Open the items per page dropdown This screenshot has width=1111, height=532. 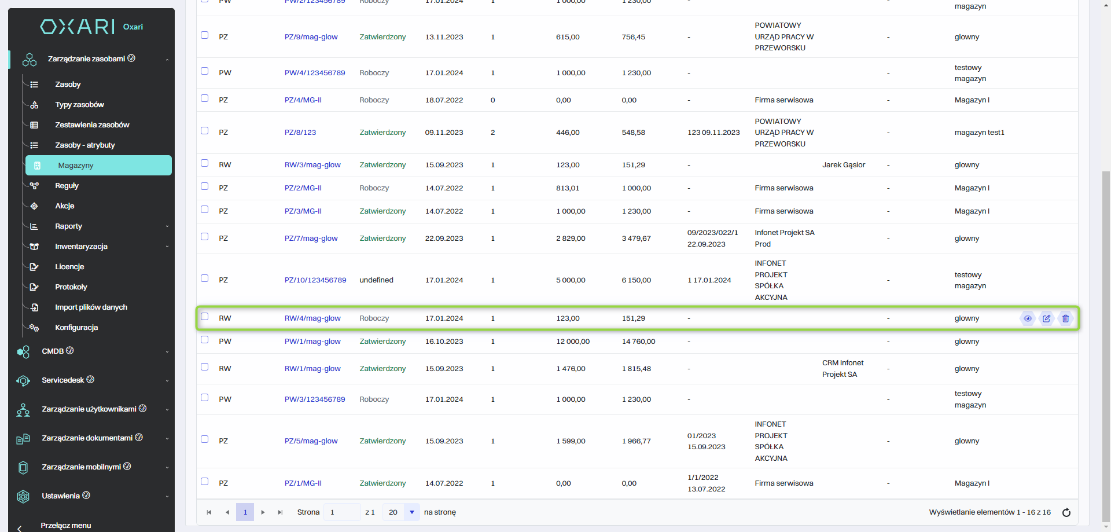coord(411,512)
